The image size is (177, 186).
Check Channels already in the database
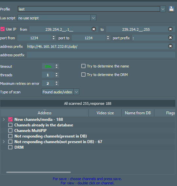10,125
